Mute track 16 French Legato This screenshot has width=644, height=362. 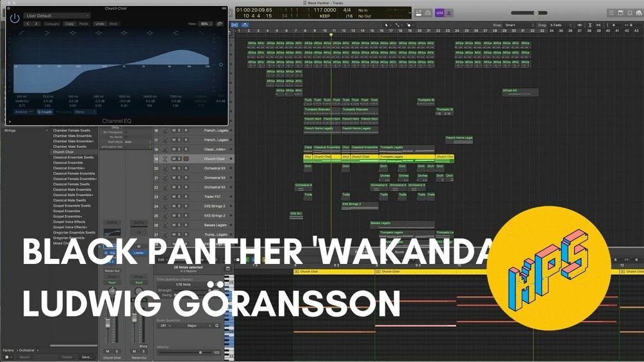coord(174,131)
